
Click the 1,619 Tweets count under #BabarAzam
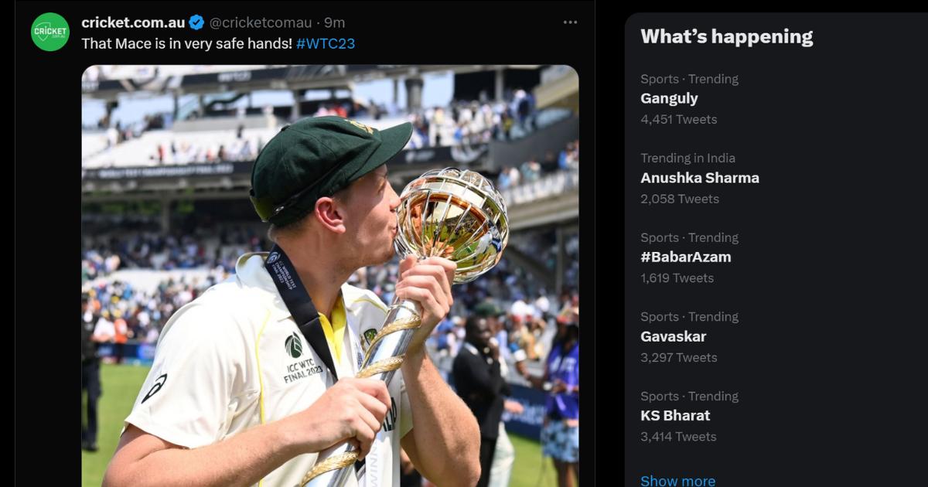[x=677, y=278]
